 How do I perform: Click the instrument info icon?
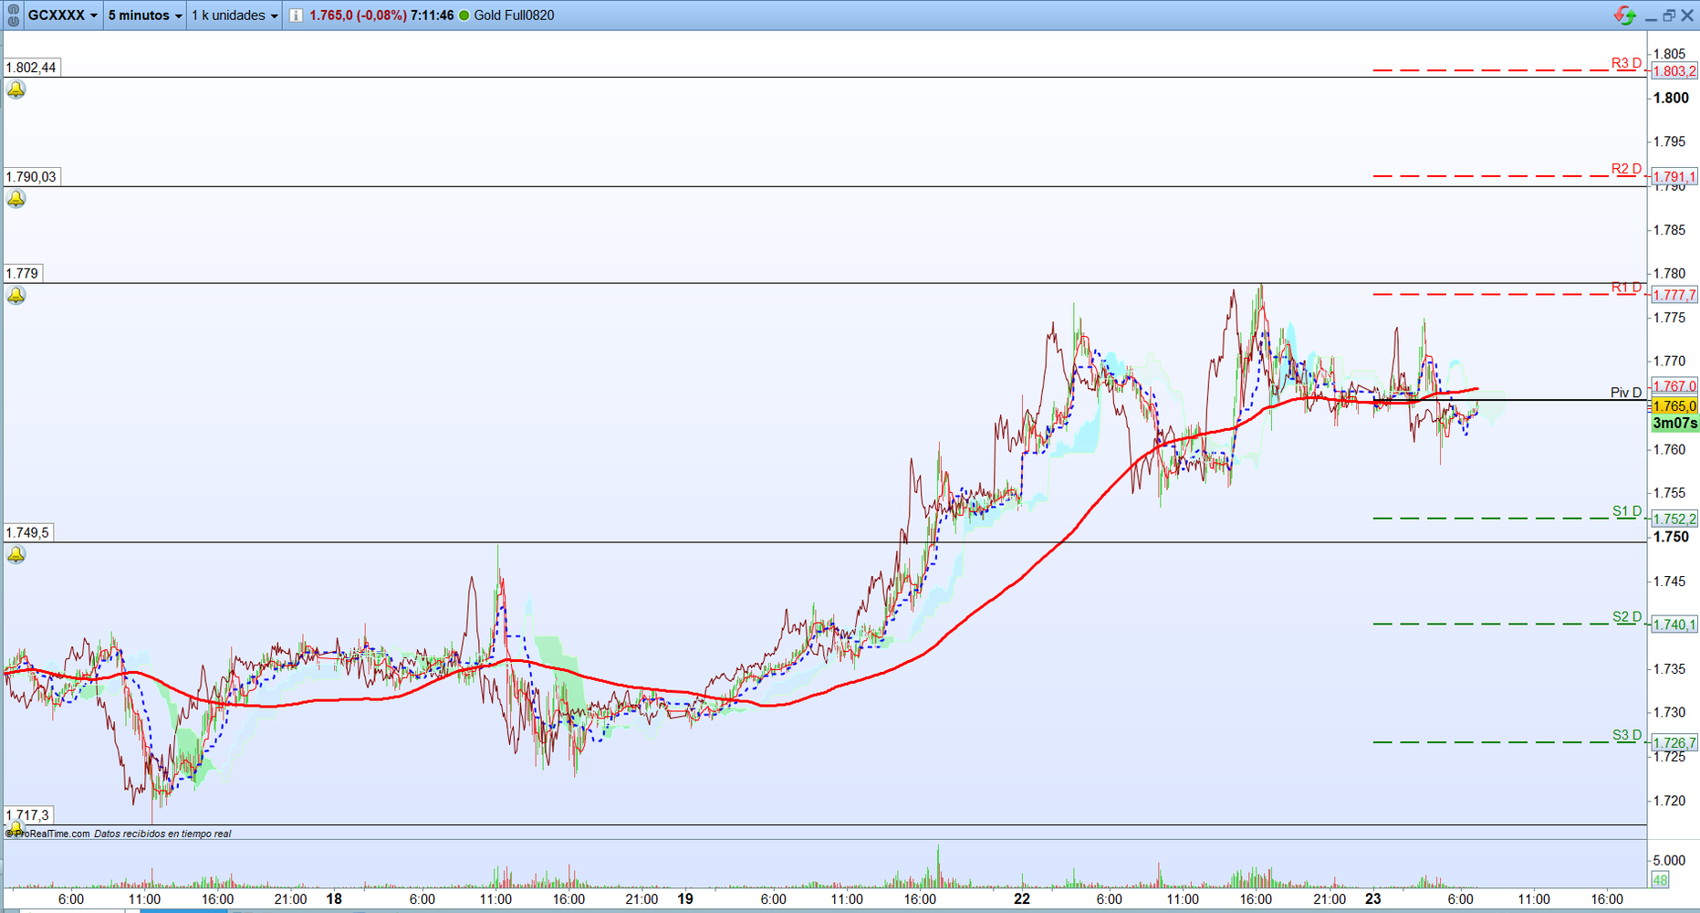coord(296,16)
